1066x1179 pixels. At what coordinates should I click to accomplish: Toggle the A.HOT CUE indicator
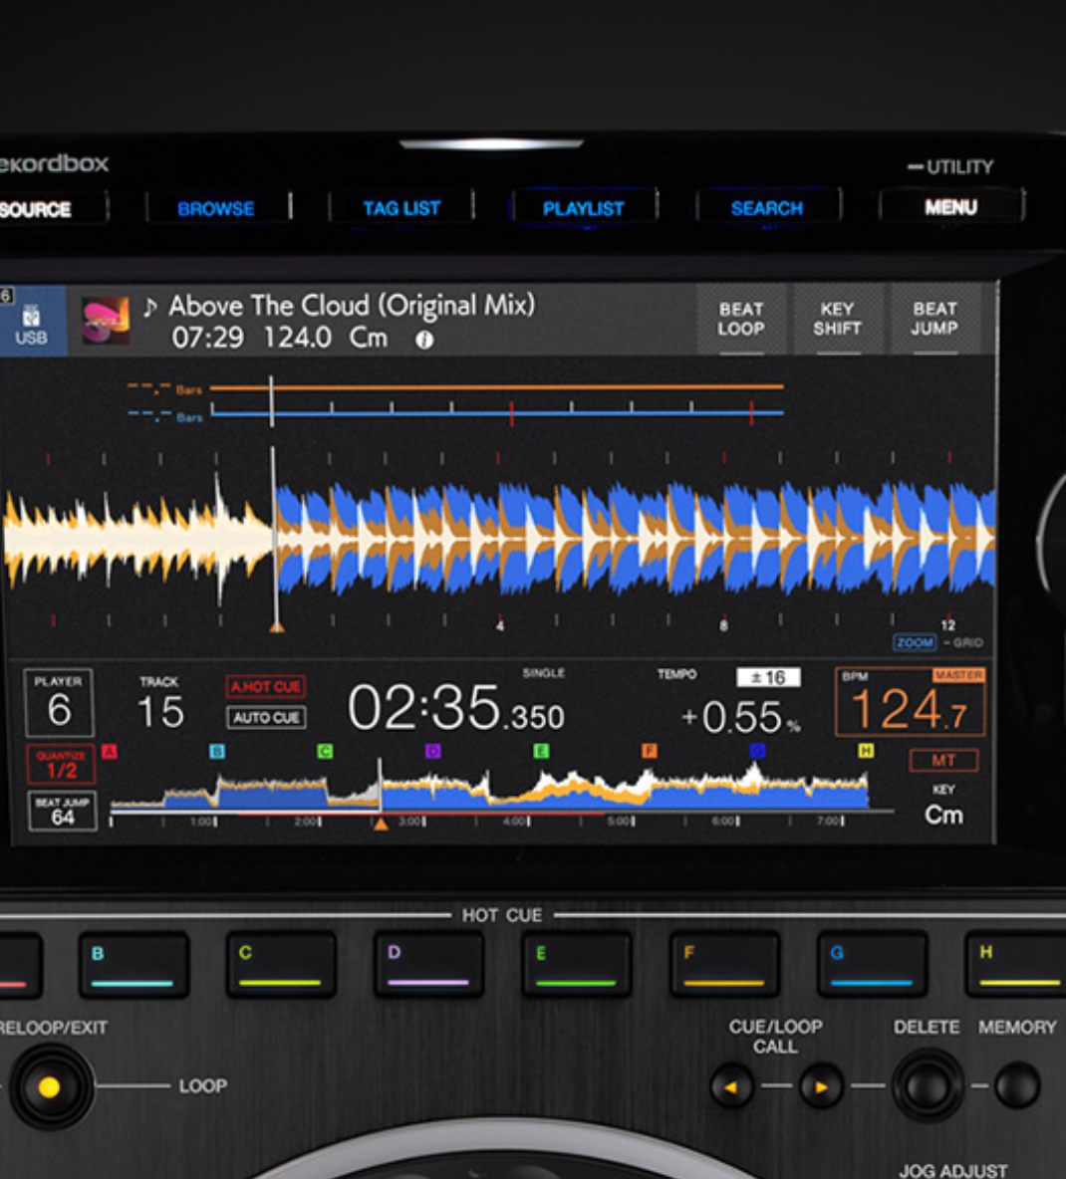pyautogui.click(x=265, y=687)
